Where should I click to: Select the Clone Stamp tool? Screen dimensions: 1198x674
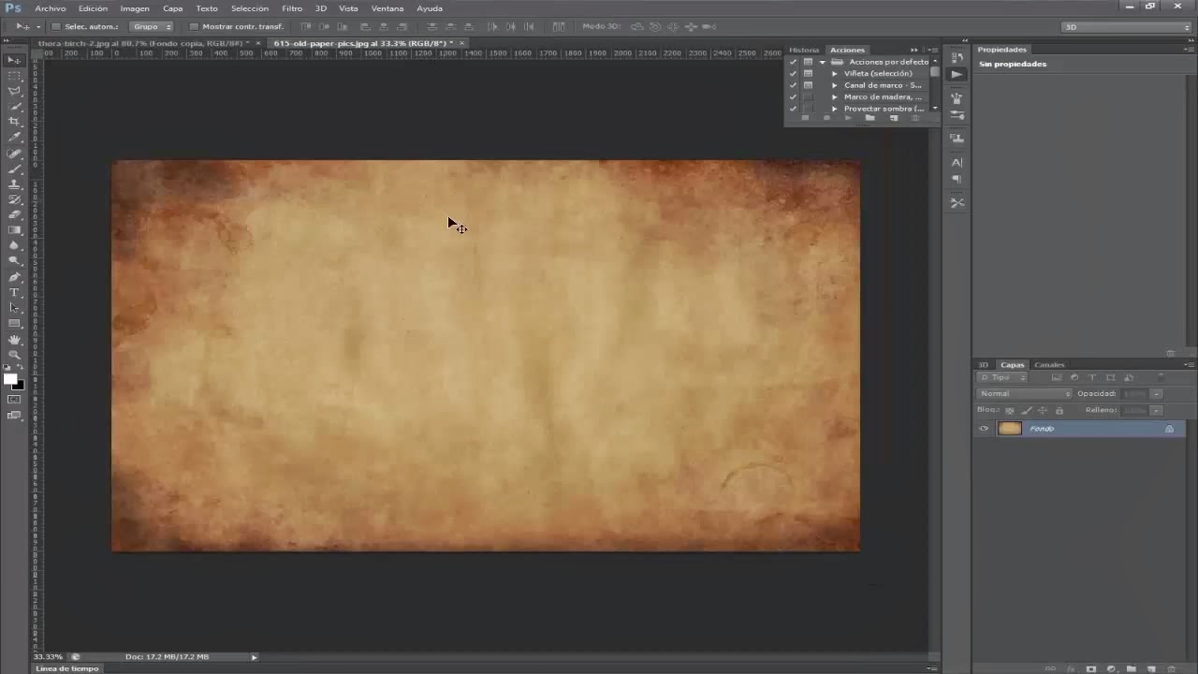[x=14, y=184]
